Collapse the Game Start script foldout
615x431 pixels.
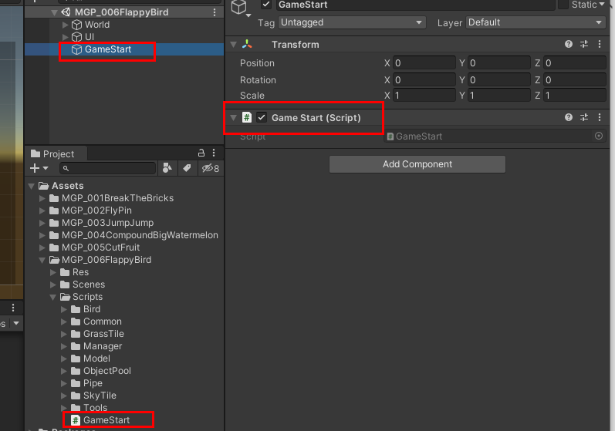[233, 117]
